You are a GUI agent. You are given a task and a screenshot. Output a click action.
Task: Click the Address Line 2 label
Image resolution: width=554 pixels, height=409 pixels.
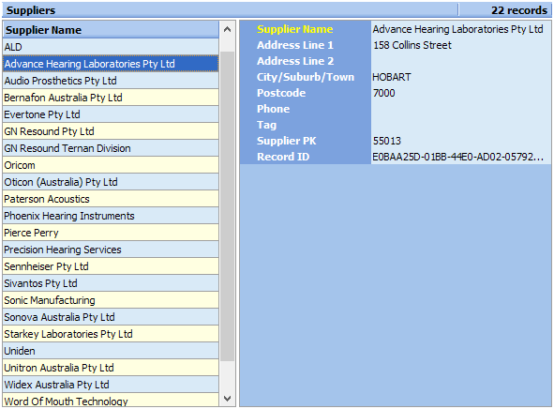295,61
